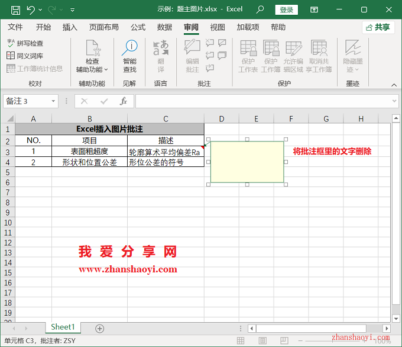Click 允许编辑区域 icon
402x347 pixels.
293,56
